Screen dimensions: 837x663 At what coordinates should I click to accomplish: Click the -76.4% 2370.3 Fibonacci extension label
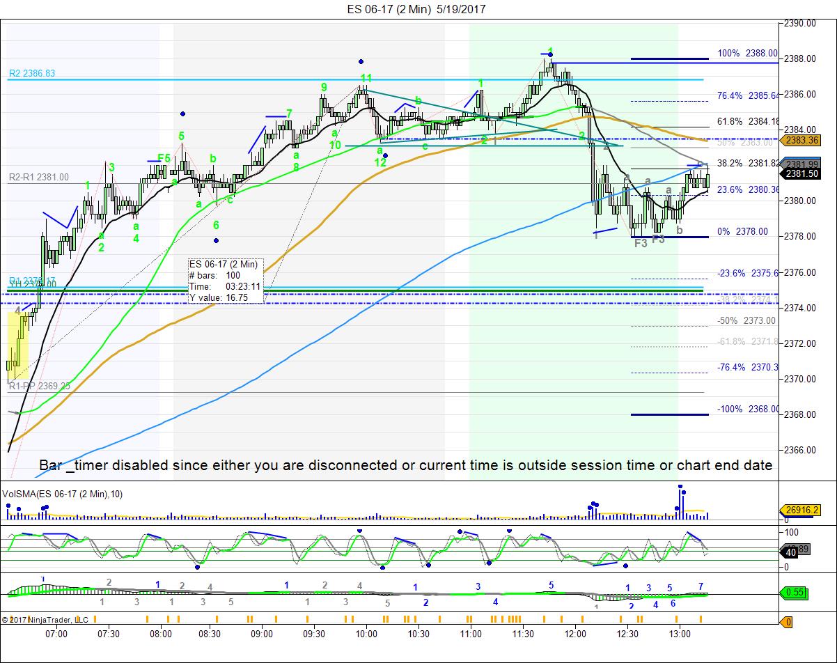click(x=747, y=367)
